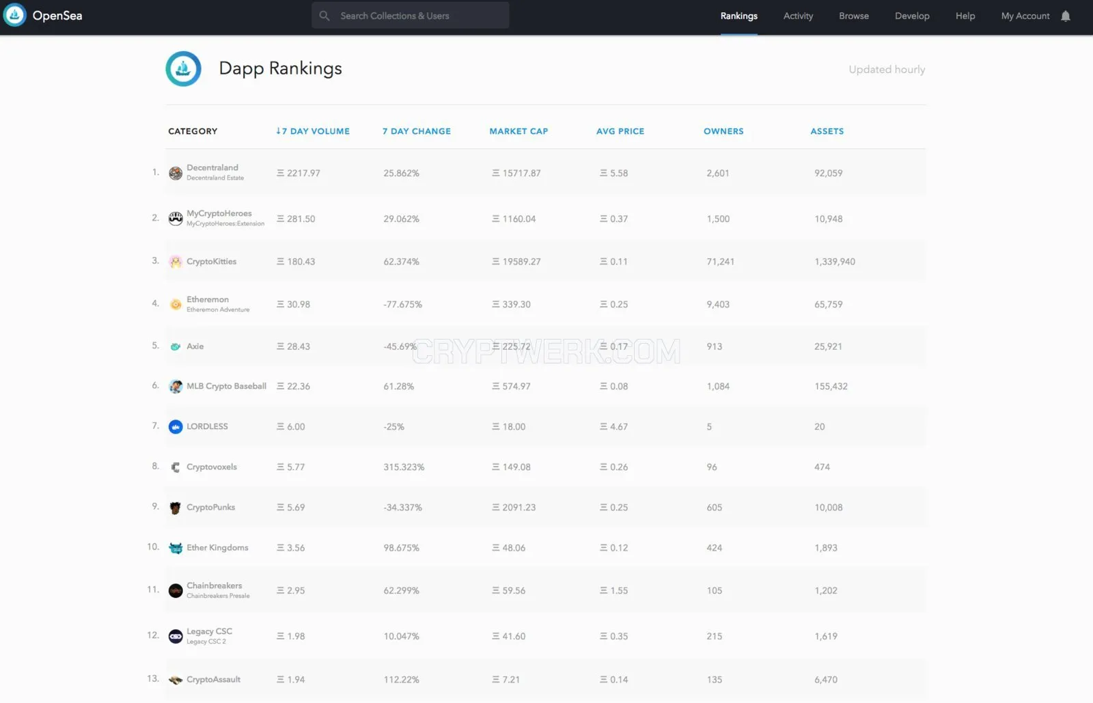
Task: Open the CryptoAssault collection link
Action: point(214,680)
